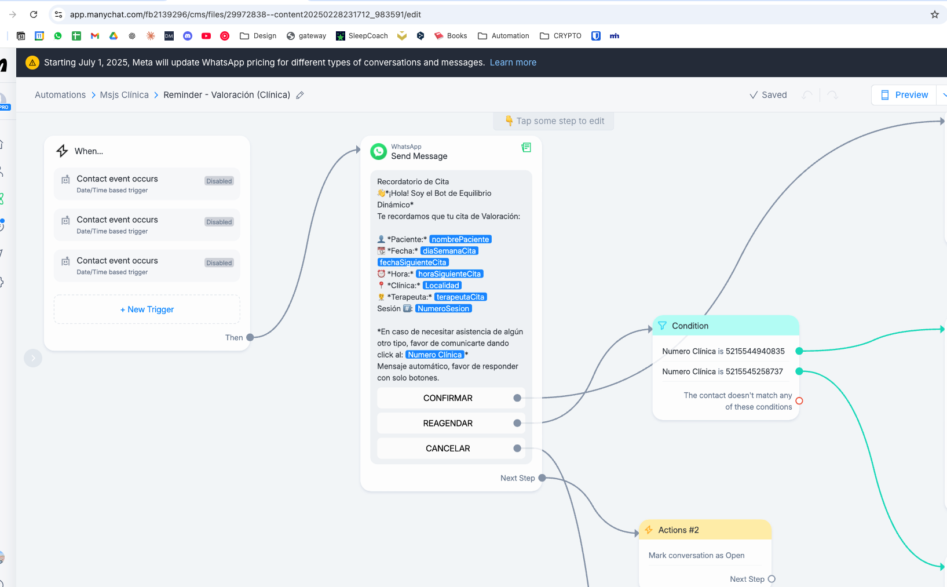This screenshot has width=947, height=587.
Task: Select the Localidad variable tag
Action: coord(442,286)
